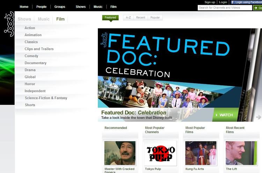Choose Science-Fiction & Fantasy genre

[x=46, y=98]
